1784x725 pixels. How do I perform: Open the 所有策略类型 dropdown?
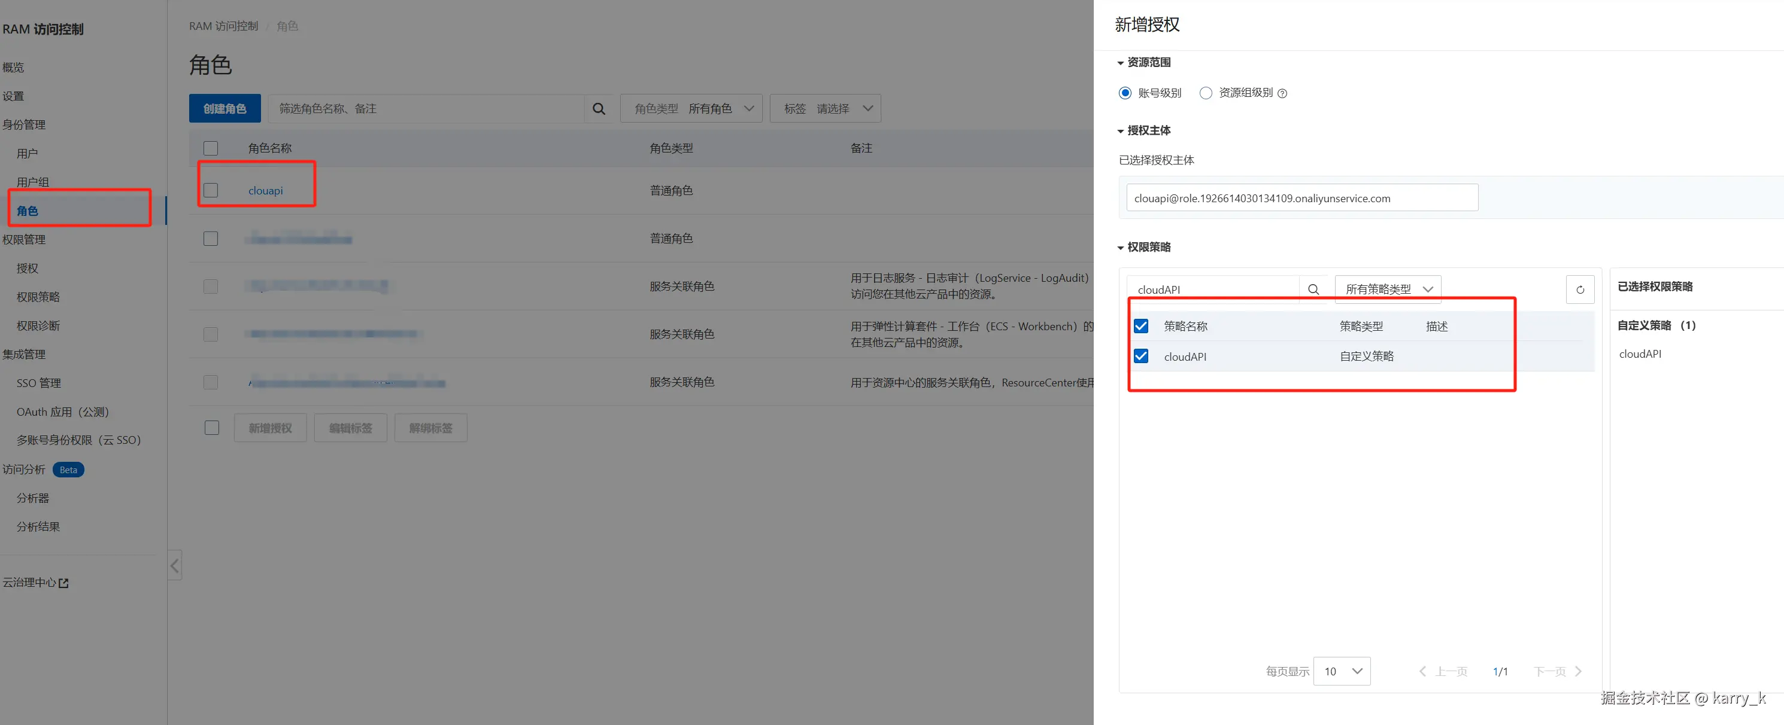[1388, 289]
